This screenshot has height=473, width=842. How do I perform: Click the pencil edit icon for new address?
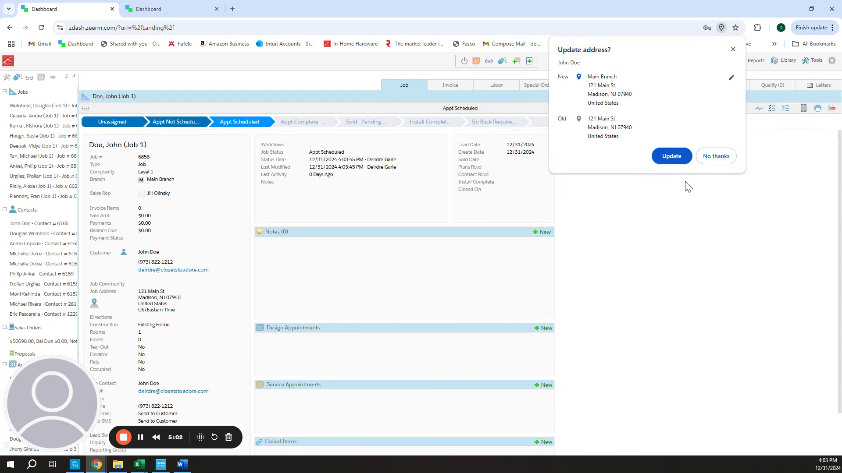[731, 78]
